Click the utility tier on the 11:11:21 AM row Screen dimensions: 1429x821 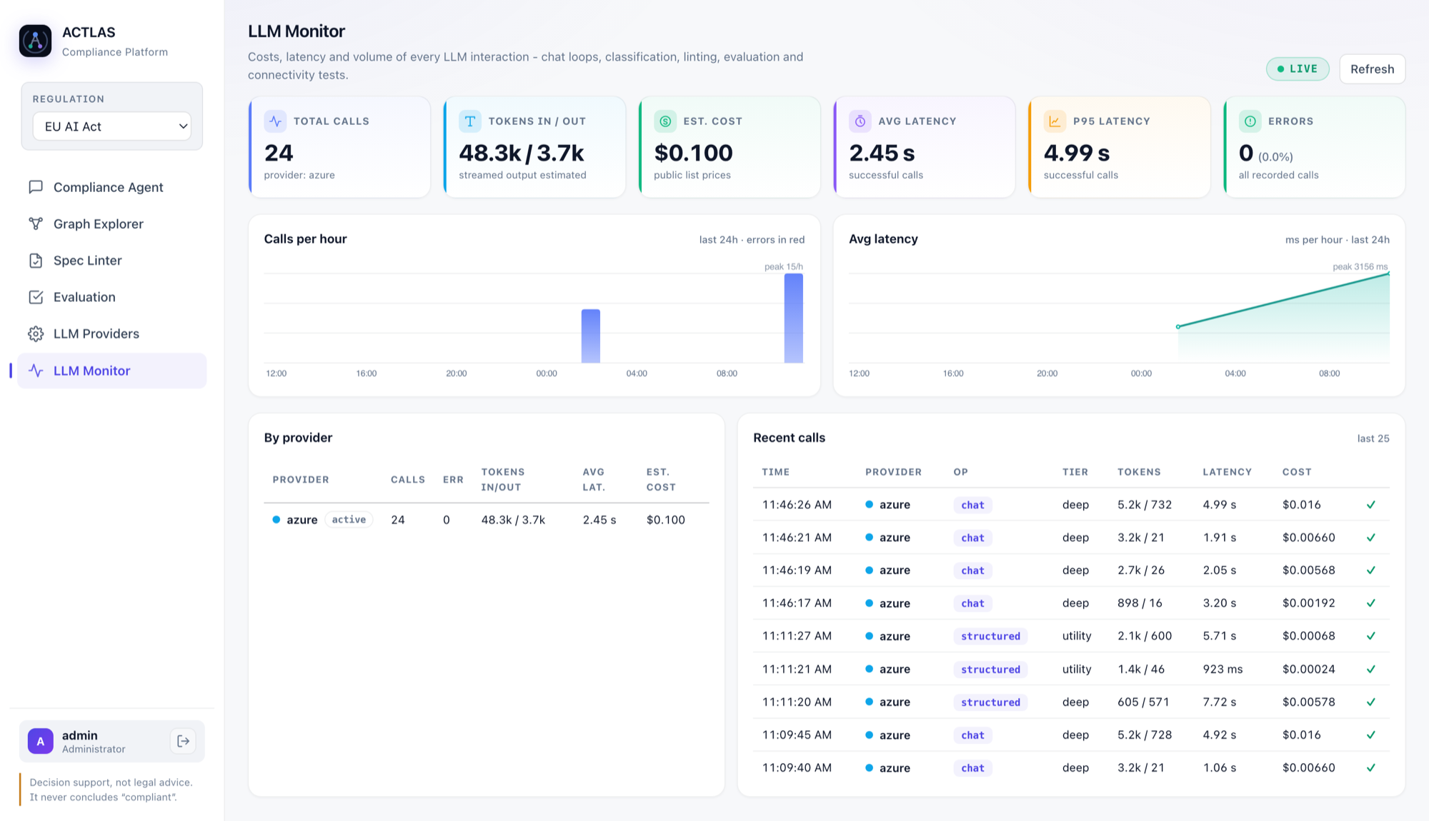point(1076,670)
